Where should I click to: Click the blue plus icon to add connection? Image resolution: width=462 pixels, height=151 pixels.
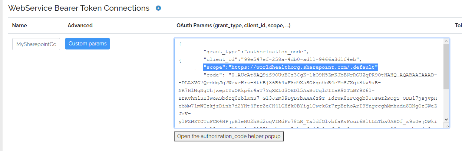pos(158,8)
